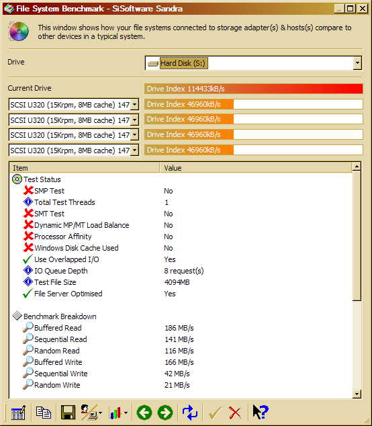Click the red Current Drive Index bar

coord(254,89)
